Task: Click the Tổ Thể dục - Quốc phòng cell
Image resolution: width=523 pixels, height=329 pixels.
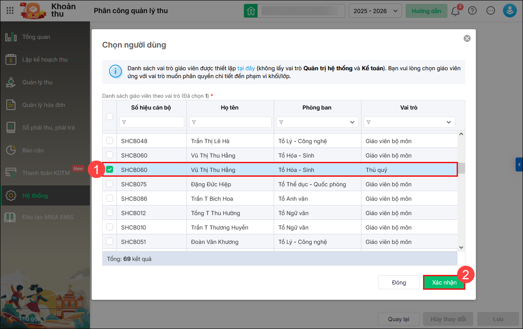Action: click(317, 184)
